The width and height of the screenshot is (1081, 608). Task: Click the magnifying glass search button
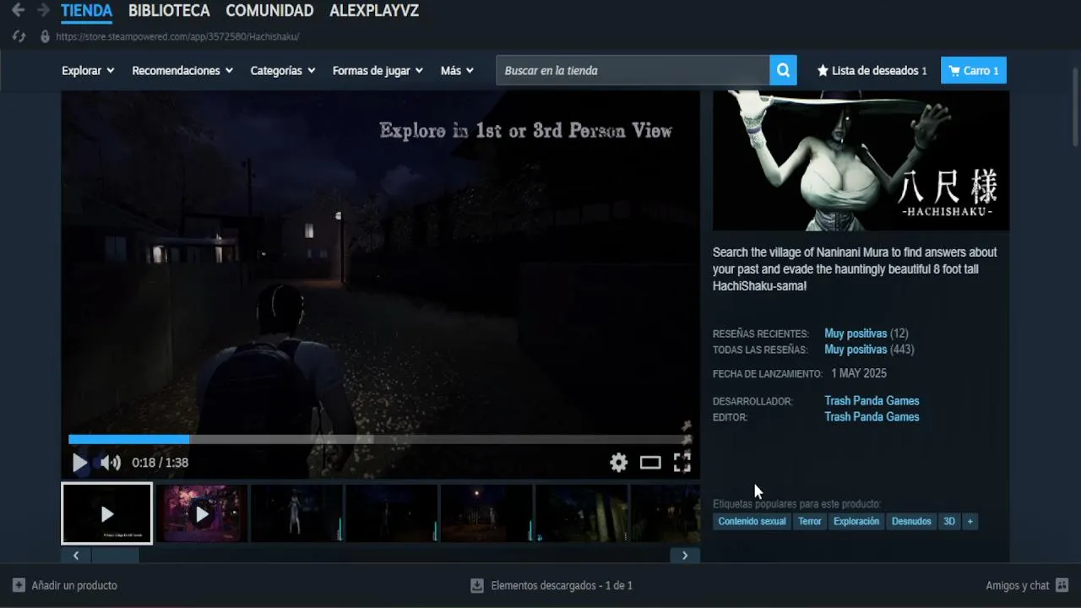point(783,71)
